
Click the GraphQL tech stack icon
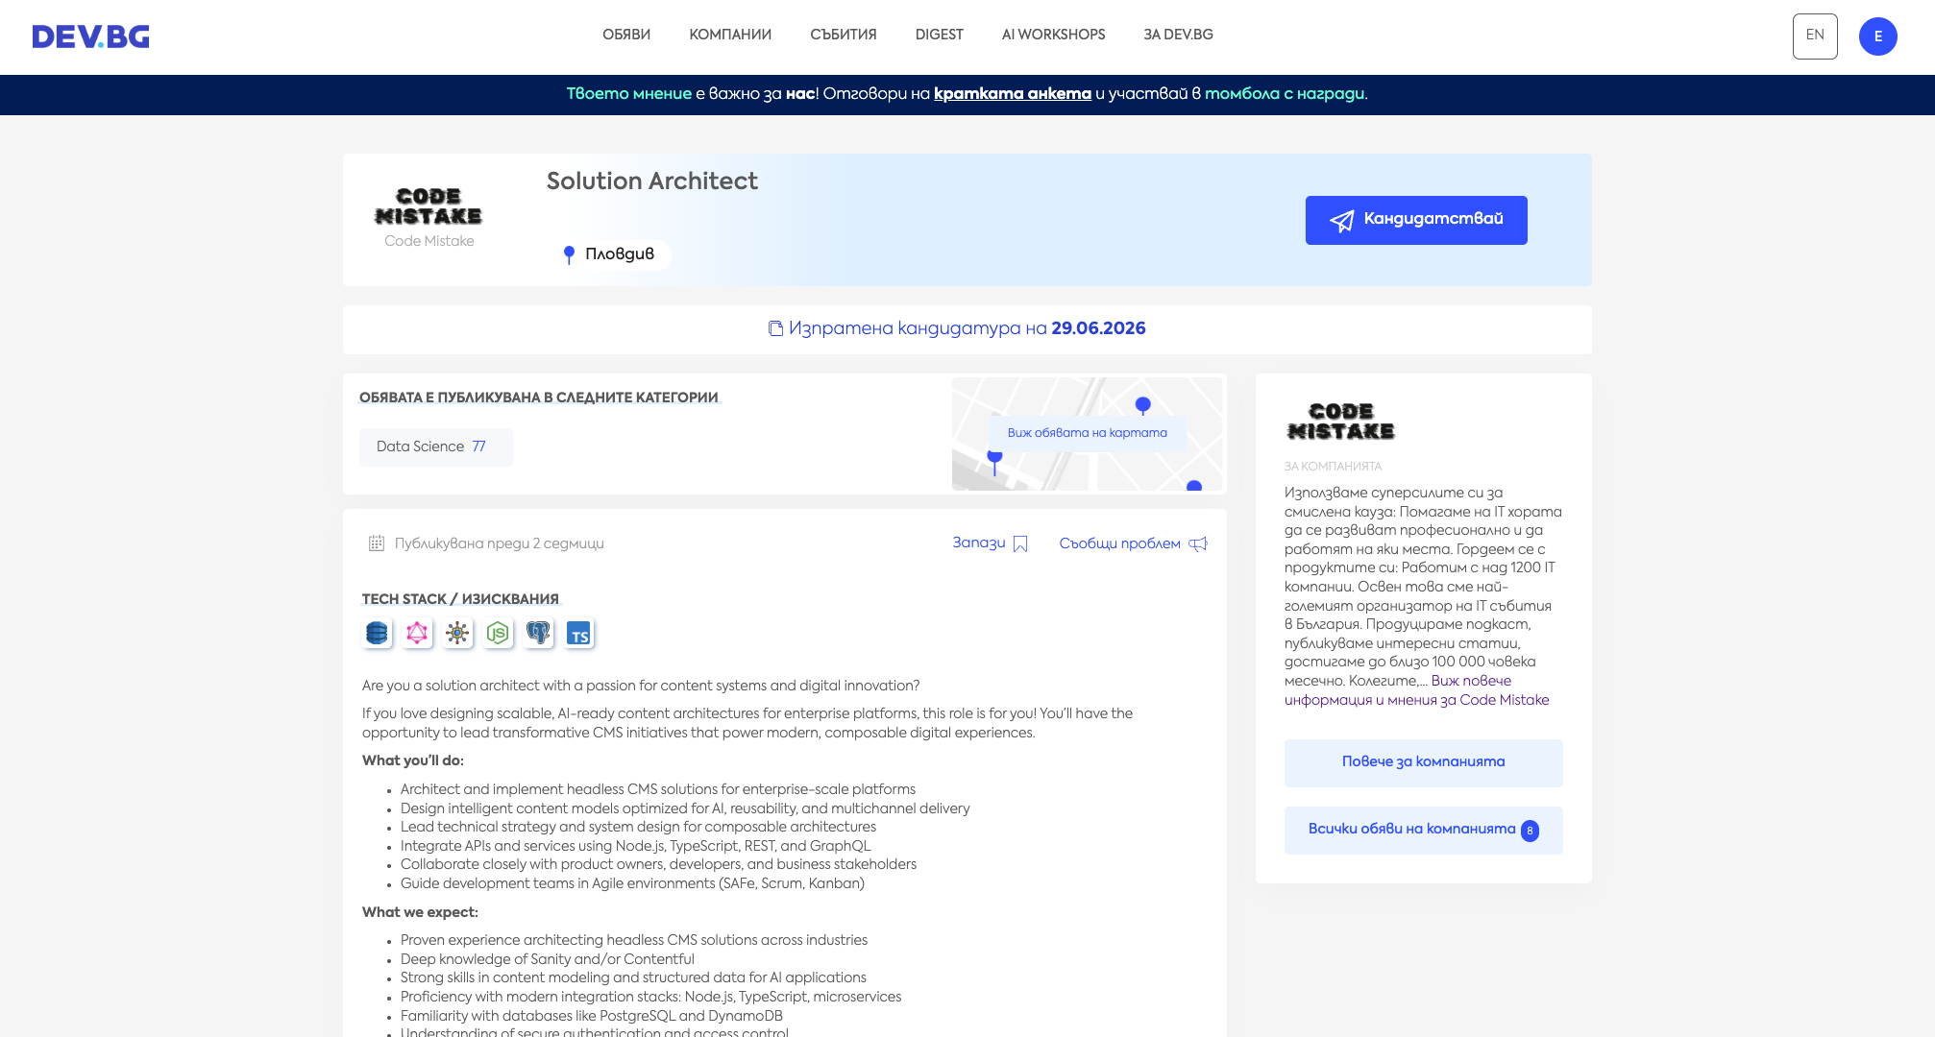pyautogui.click(x=417, y=634)
